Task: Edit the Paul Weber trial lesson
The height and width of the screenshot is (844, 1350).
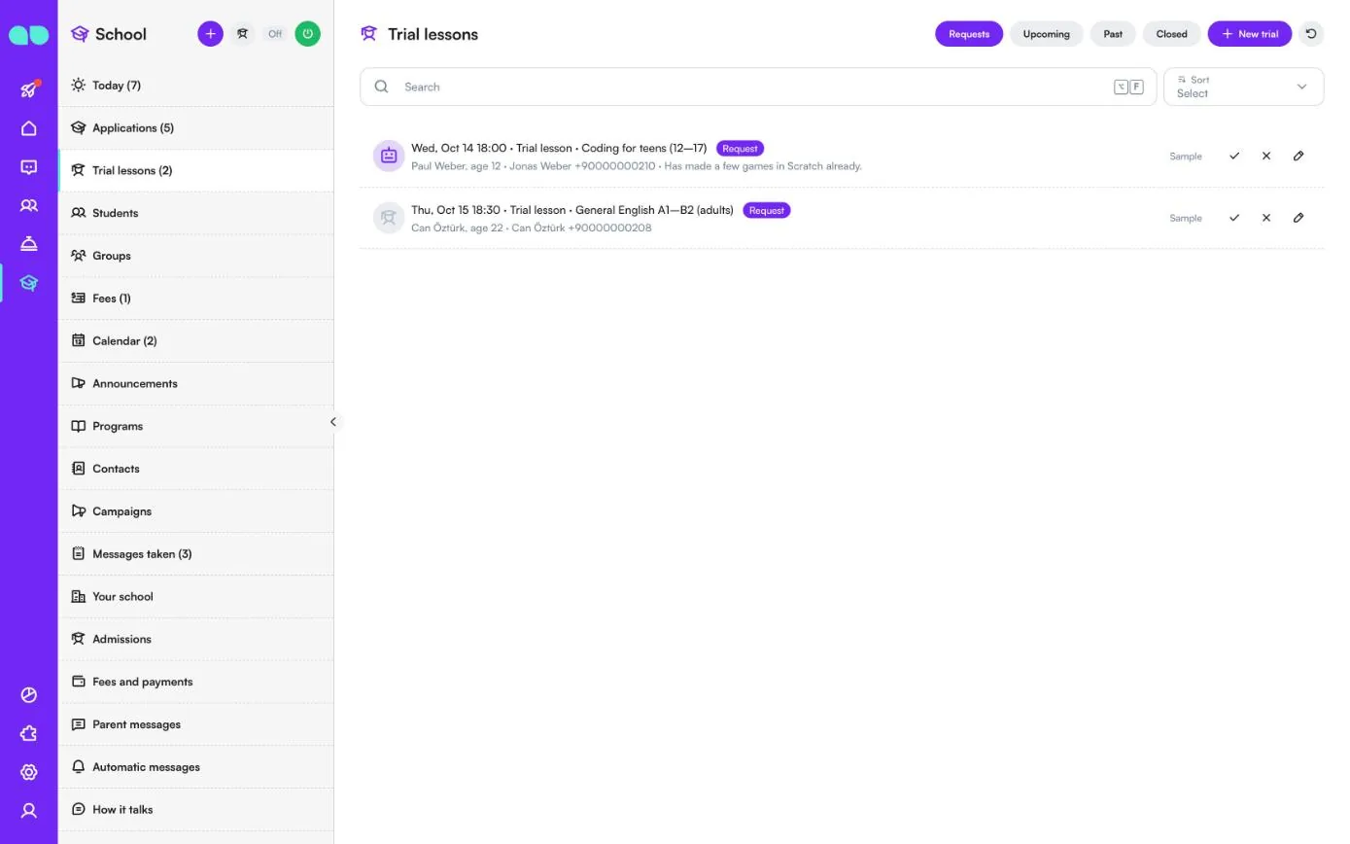Action: pos(1298,156)
